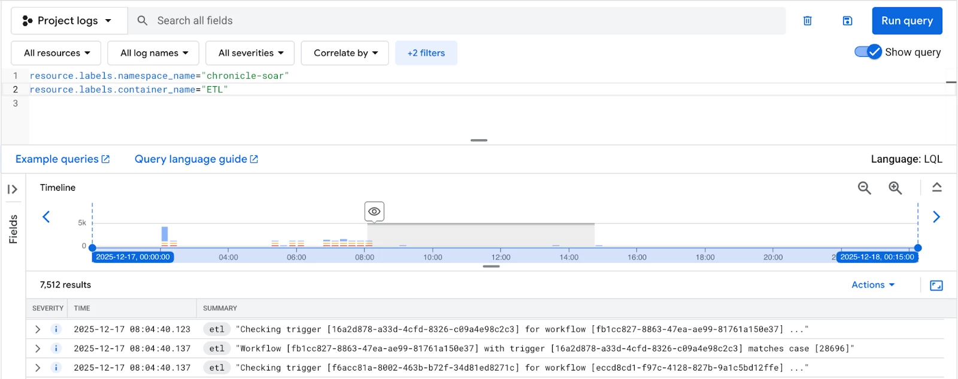Click query line 1 namespace_name text
The height and width of the screenshot is (379, 958).
point(159,76)
